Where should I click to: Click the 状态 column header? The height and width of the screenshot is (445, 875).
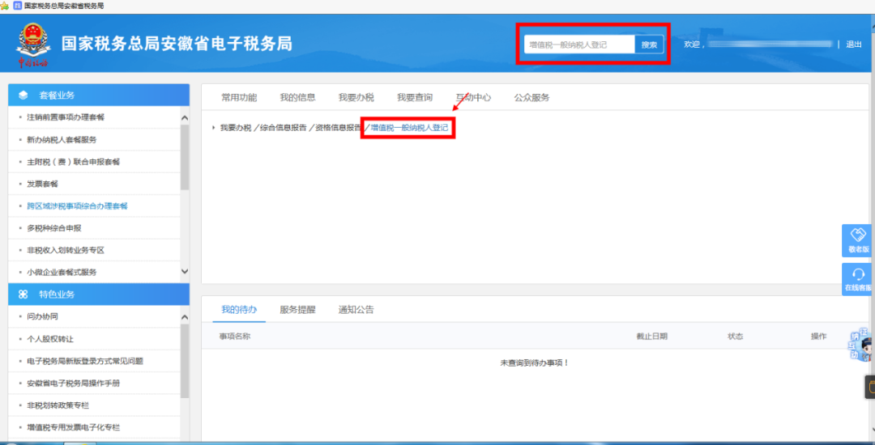pos(735,337)
